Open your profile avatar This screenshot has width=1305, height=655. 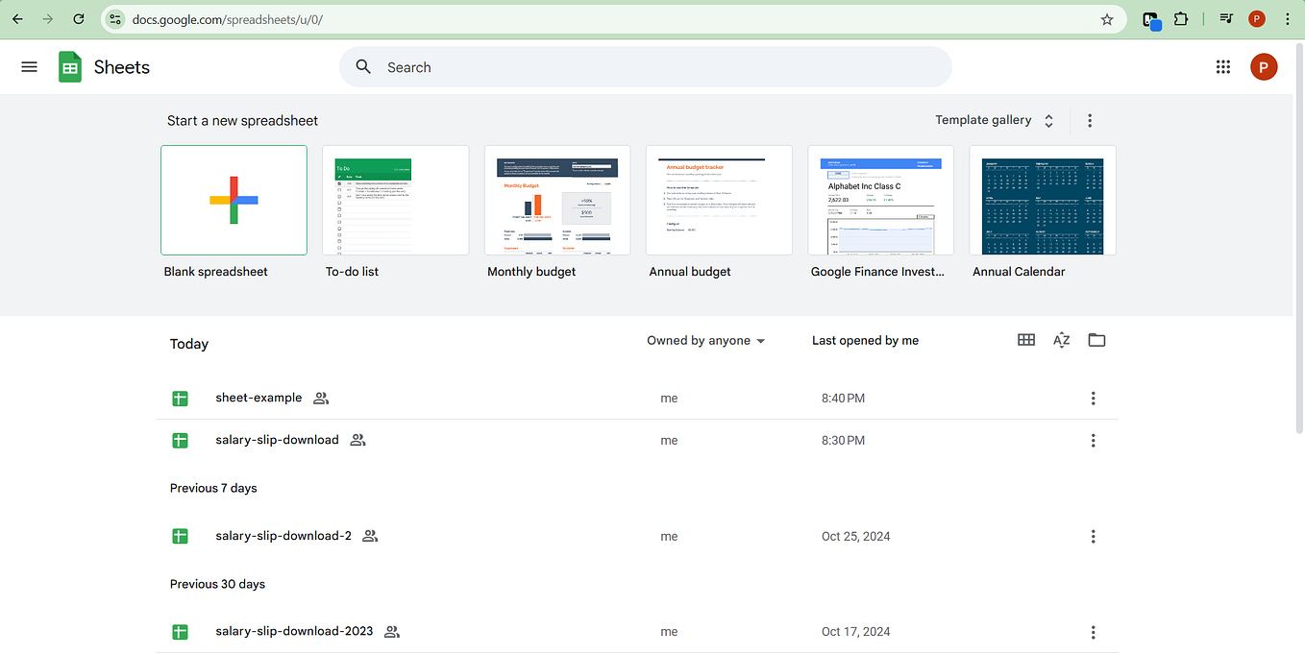click(1264, 66)
